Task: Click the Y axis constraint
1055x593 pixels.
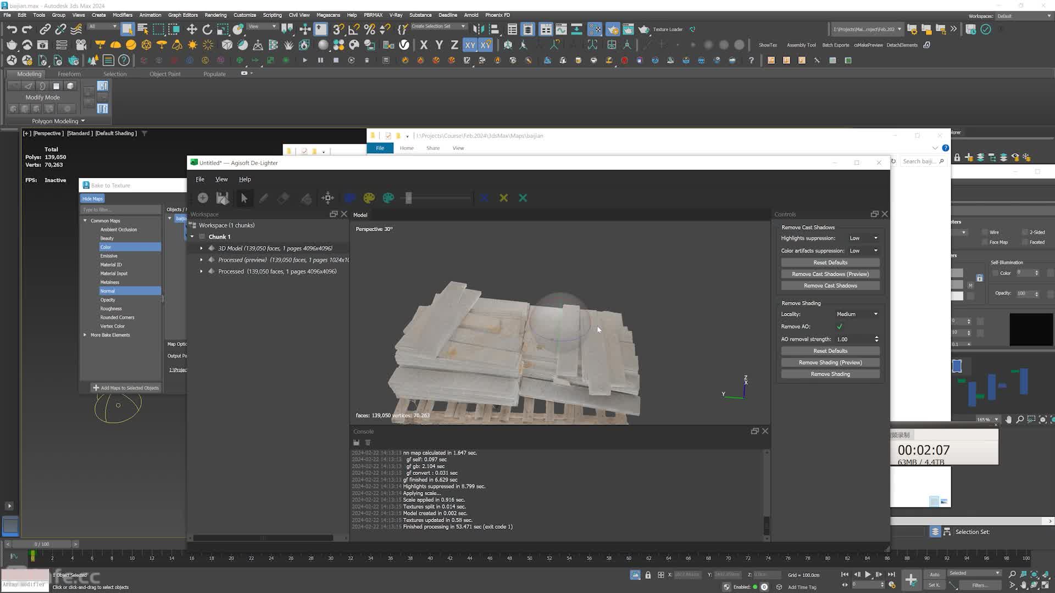Action: click(x=439, y=45)
